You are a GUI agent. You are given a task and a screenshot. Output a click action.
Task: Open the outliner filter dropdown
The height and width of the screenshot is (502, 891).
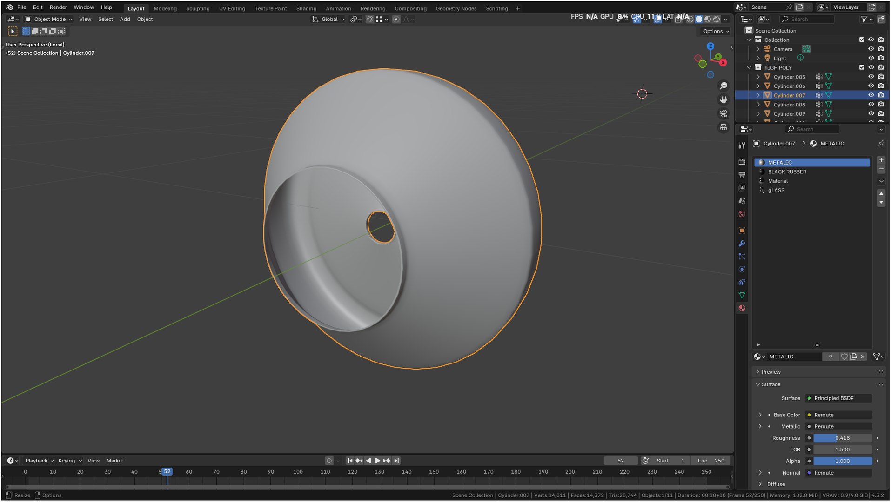pyautogui.click(x=865, y=19)
